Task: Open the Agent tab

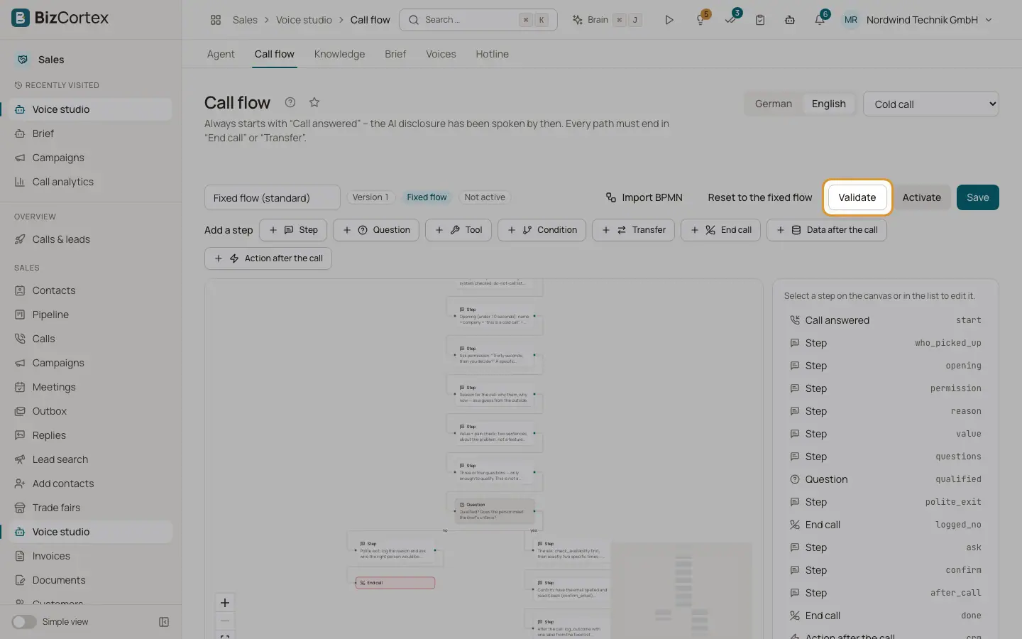Action: [221, 54]
